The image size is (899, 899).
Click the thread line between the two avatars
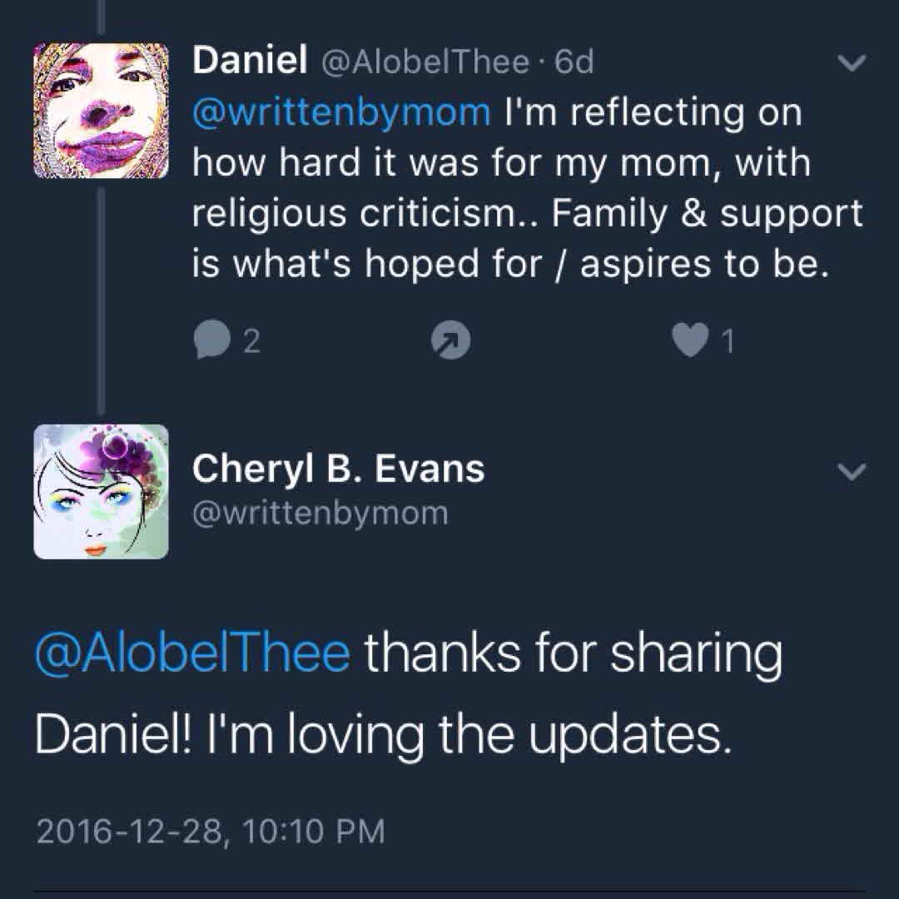point(101,300)
